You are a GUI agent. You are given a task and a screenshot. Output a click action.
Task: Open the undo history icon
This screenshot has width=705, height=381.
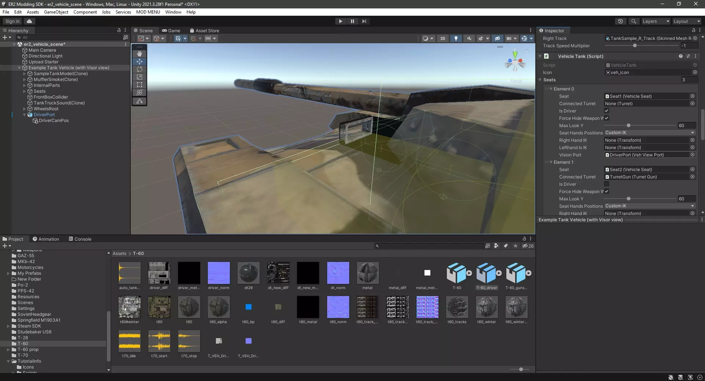coord(621,21)
